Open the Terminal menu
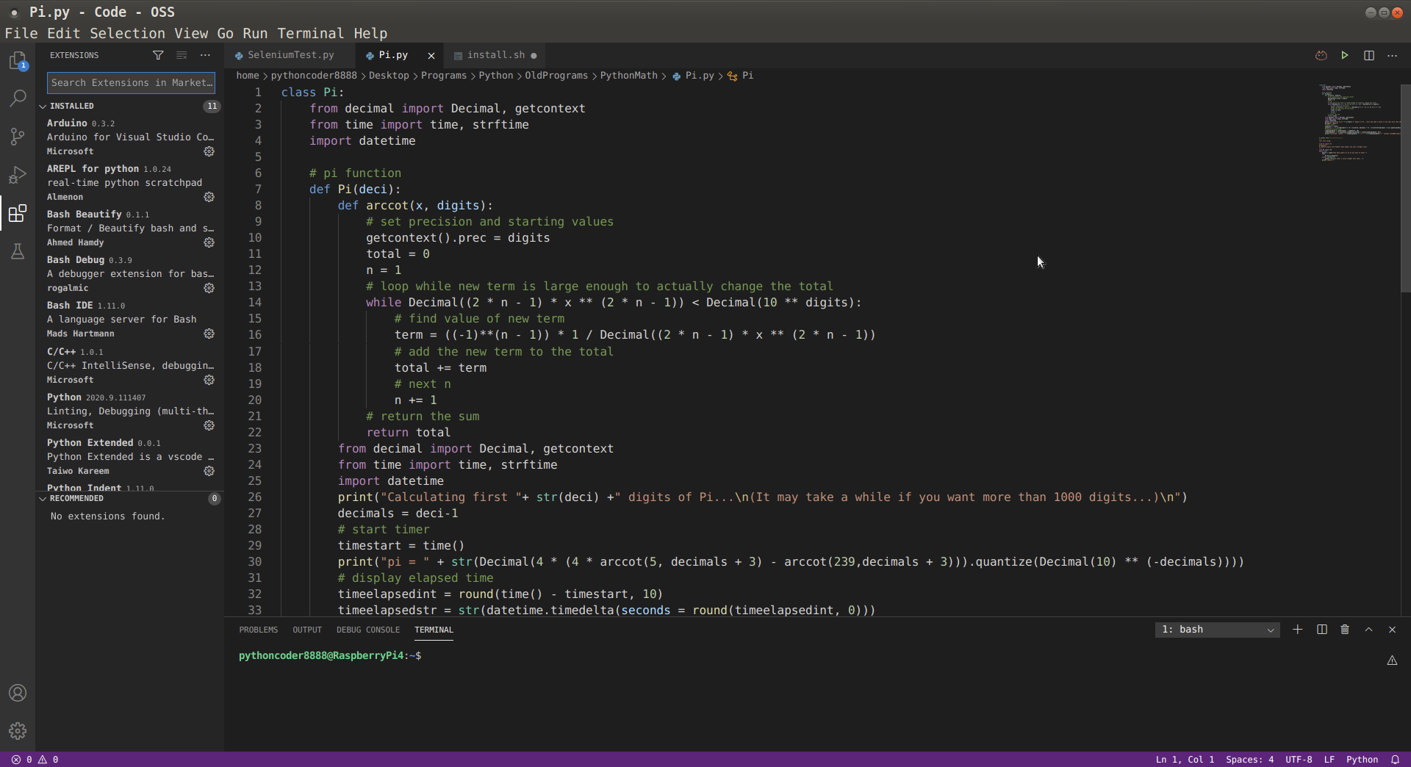Viewport: 1411px width, 767px height. click(x=310, y=33)
